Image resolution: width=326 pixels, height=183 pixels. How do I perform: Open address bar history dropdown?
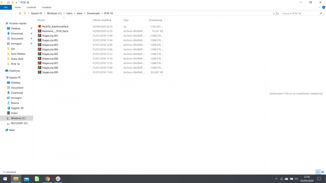274,13
